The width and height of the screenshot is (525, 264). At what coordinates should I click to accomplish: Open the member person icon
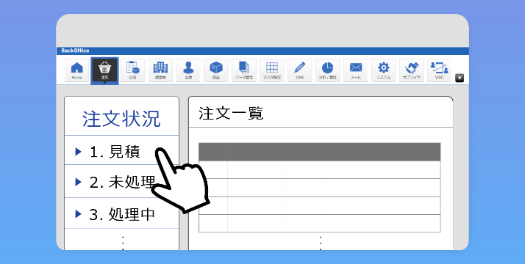click(188, 70)
